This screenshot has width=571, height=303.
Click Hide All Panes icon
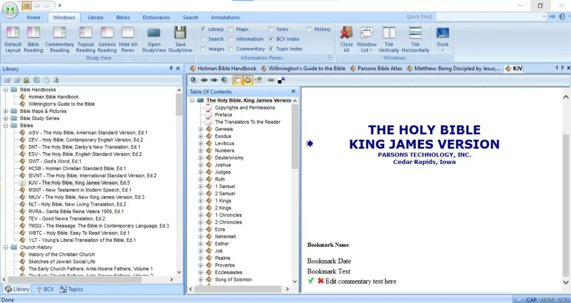coord(128,39)
